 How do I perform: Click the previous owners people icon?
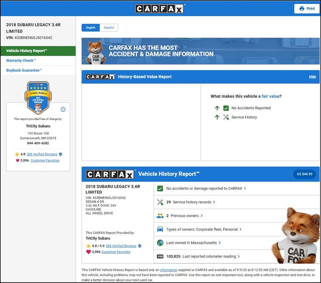tap(160, 216)
